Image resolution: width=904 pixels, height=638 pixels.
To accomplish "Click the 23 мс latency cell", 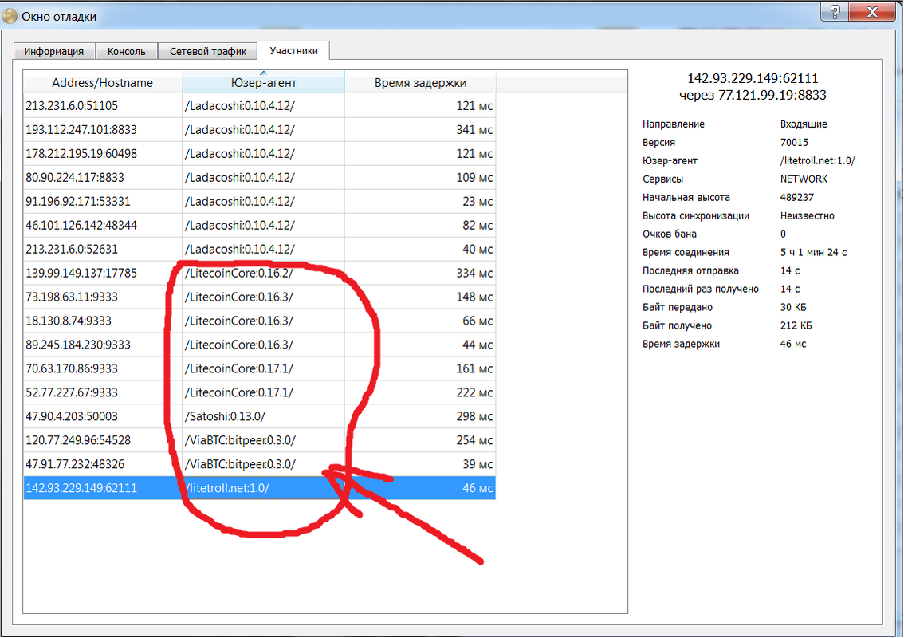I will pos(420,202).
